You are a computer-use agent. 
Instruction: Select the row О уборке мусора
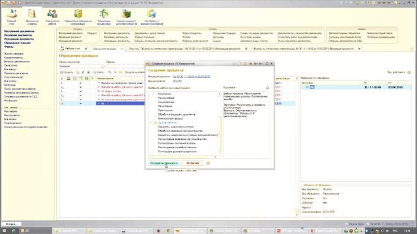click(111, 91)
